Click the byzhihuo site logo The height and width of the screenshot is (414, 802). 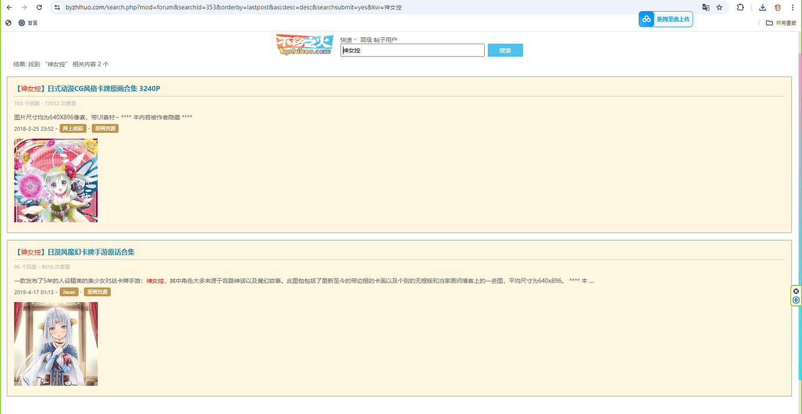tap(304, 45)
